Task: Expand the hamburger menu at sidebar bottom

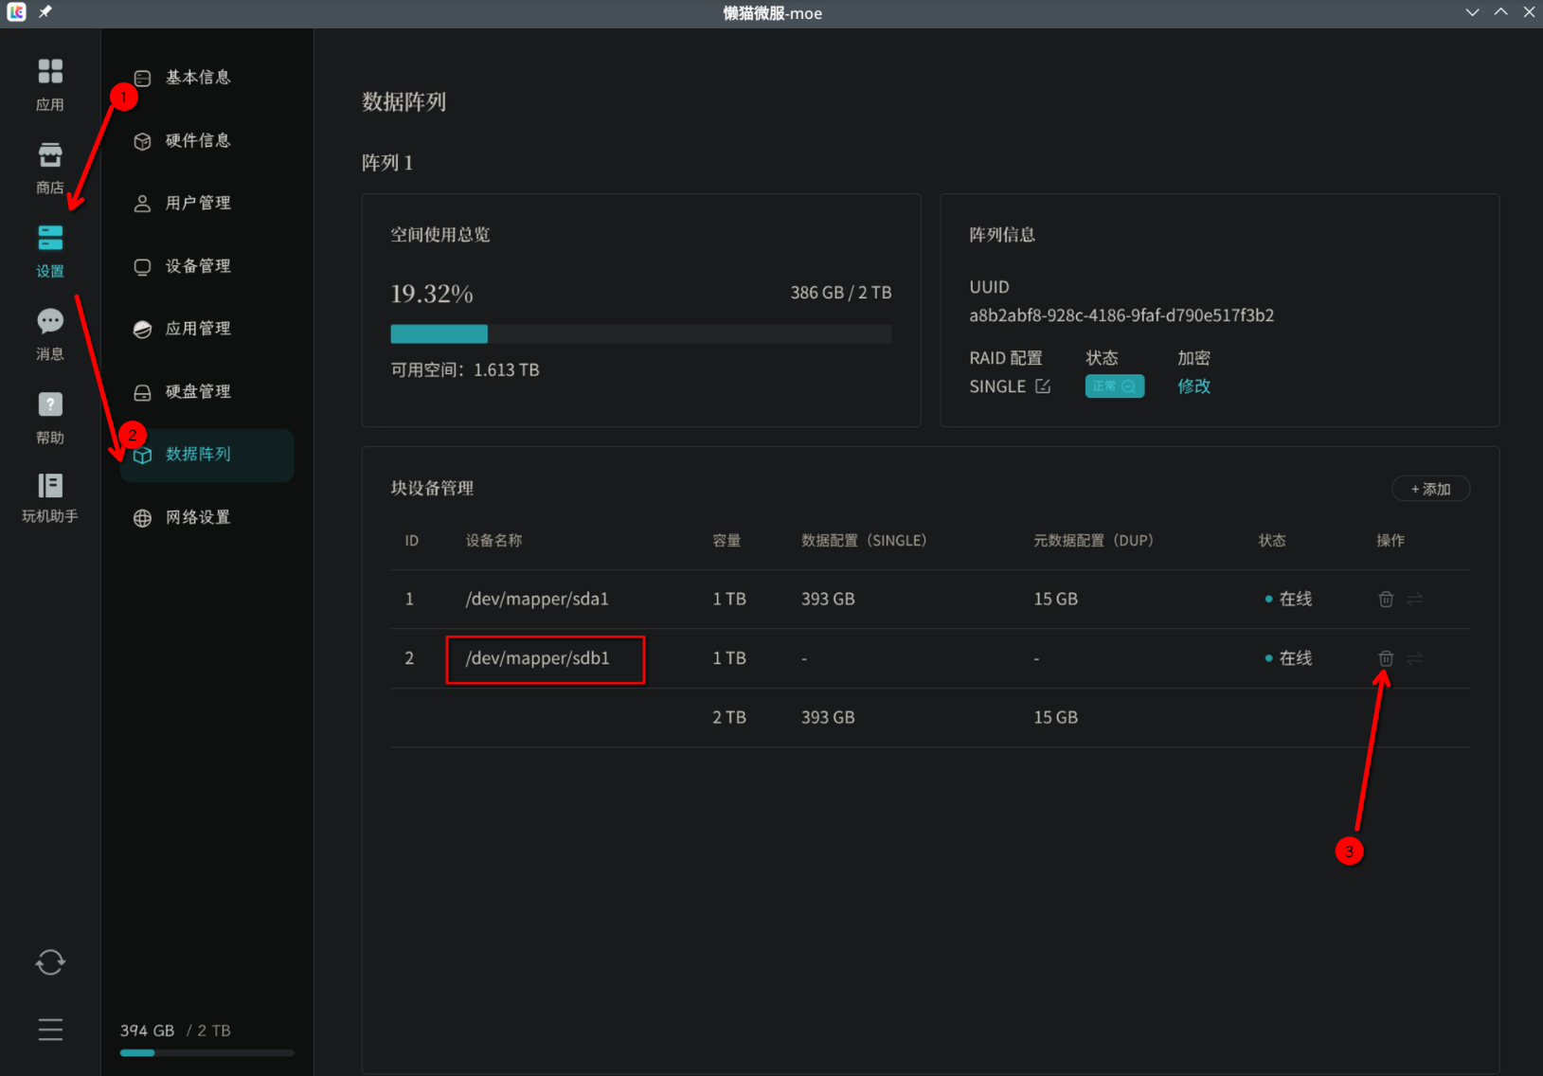Action: pos(50,1030)
